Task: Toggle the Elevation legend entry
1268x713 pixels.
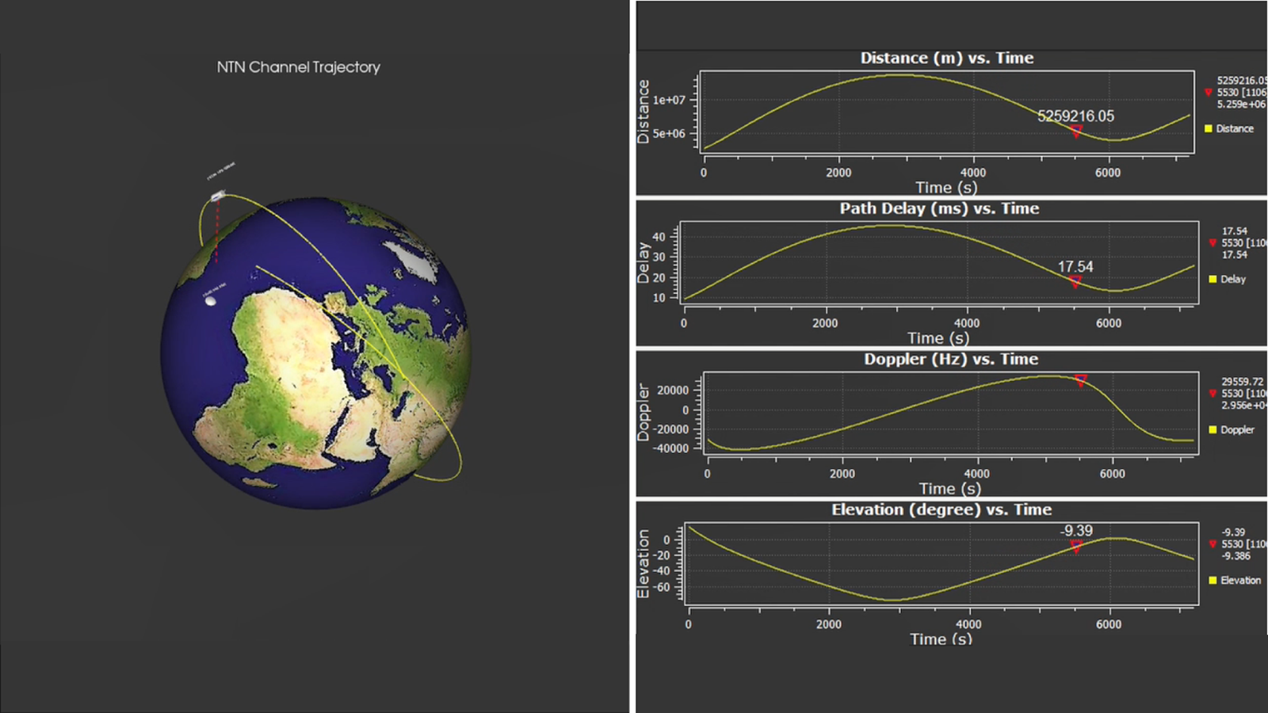Action: pyautogui.click(x=1211, y=580)
